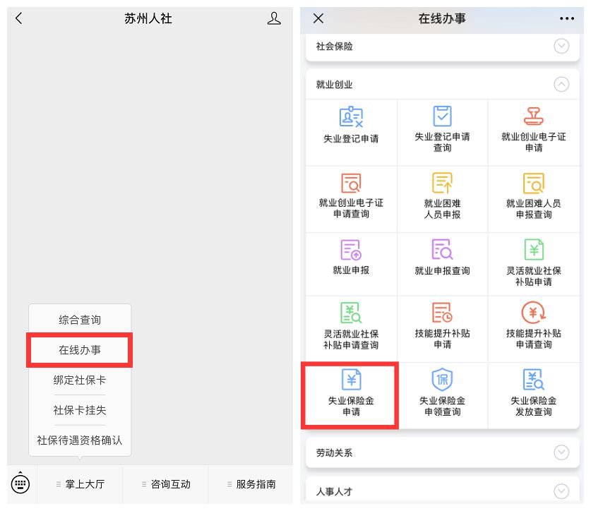Select 在线办事 from popup menu
The height and width of the screenshot is (511, 591).
click(x=79, y=350)
